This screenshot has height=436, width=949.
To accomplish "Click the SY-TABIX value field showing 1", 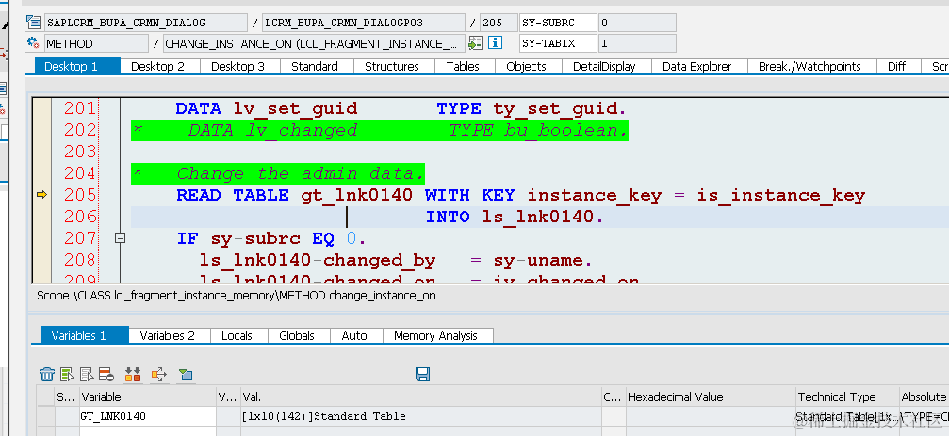I will point(637,43).
